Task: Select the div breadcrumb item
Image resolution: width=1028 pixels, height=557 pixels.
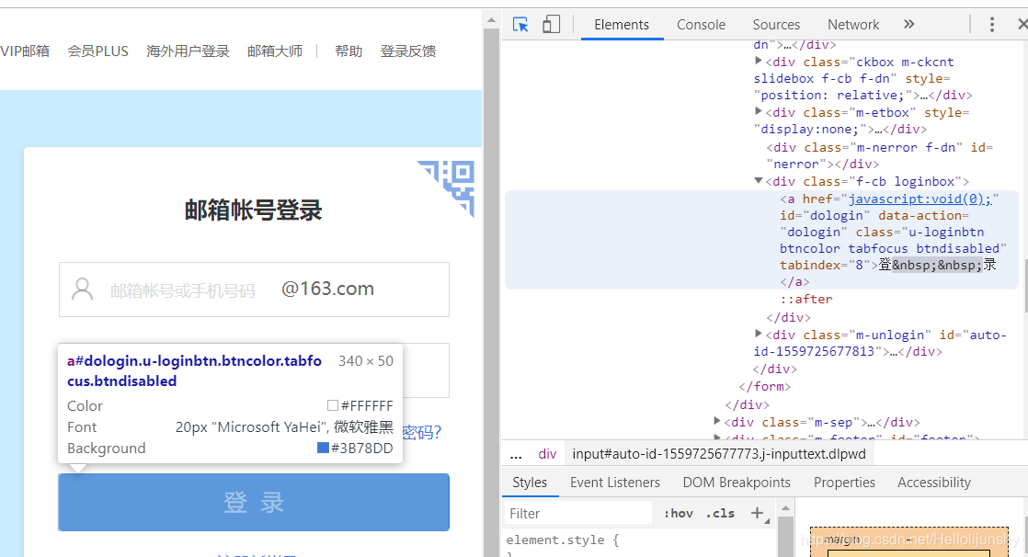Action: click(x=547, y=454)
